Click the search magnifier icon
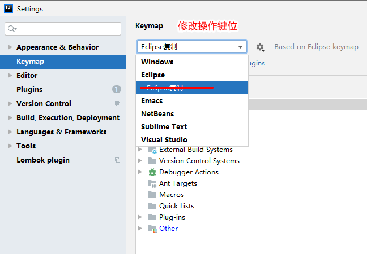This screenshot has width=367, height=254. [12, 29]
